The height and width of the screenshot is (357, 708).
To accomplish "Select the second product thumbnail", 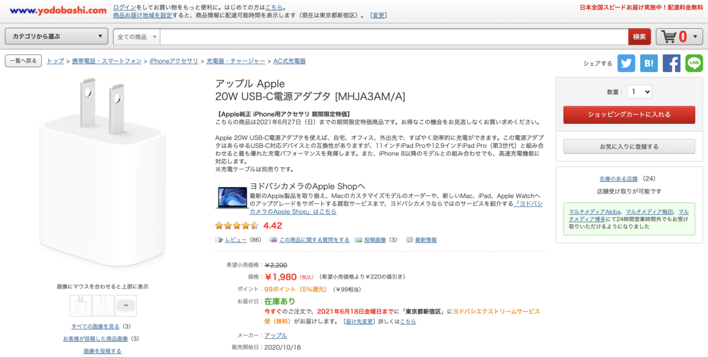I will click(x=103, y=306).
